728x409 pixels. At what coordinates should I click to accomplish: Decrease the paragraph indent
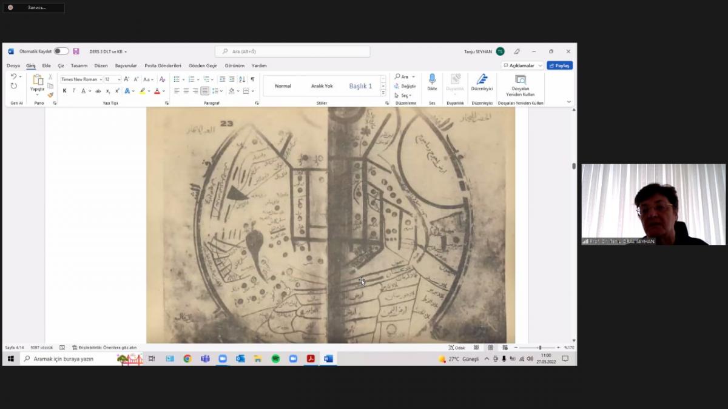click(x=222, y=79)
